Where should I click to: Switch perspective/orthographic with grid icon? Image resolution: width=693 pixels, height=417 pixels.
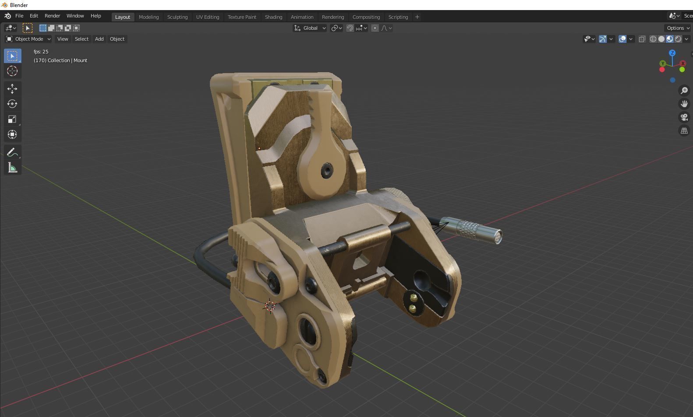[684, 131]
